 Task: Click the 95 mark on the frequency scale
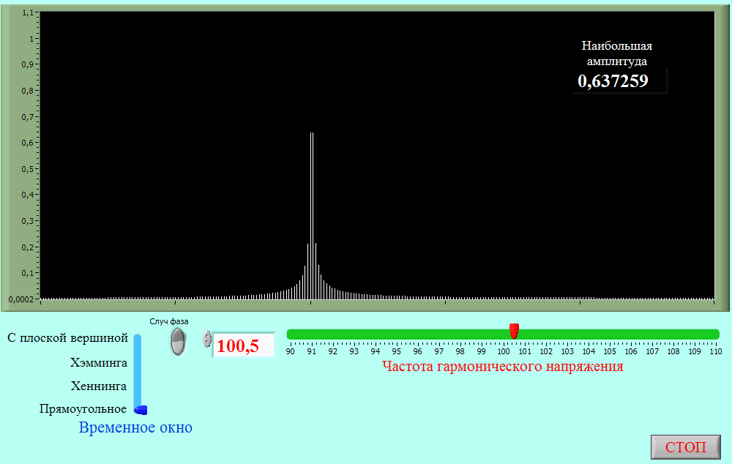pos(396,351)
